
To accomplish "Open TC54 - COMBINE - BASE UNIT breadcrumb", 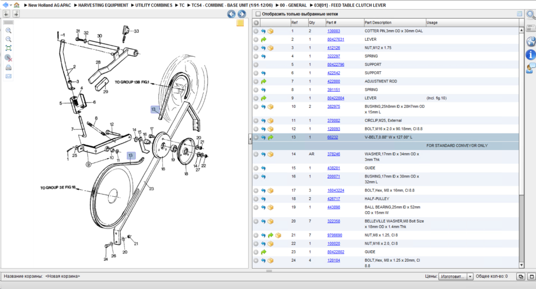I will coord(232,5).
